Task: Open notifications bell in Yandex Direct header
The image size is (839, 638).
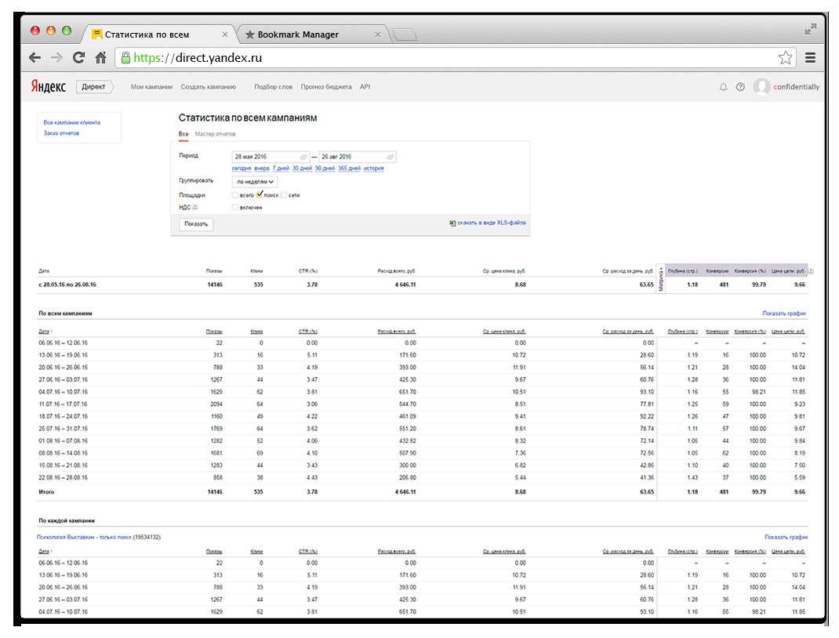Action: (723, 87)
